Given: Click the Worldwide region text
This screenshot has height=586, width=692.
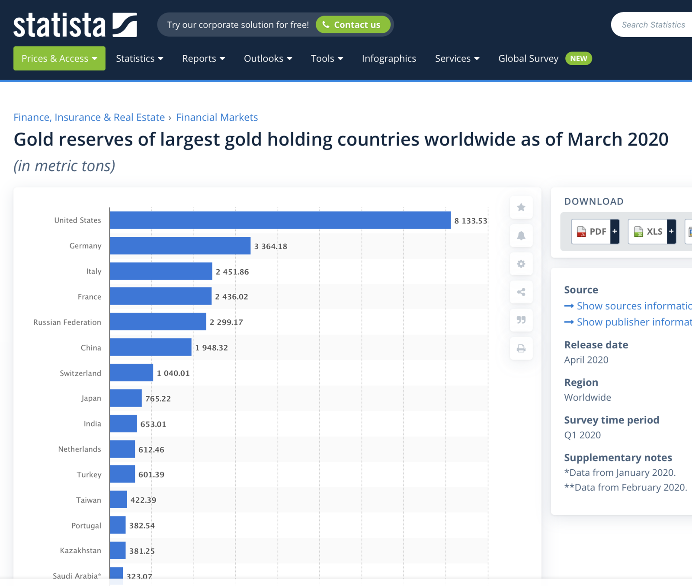Looking at the screenshot, I should point(588,398).
